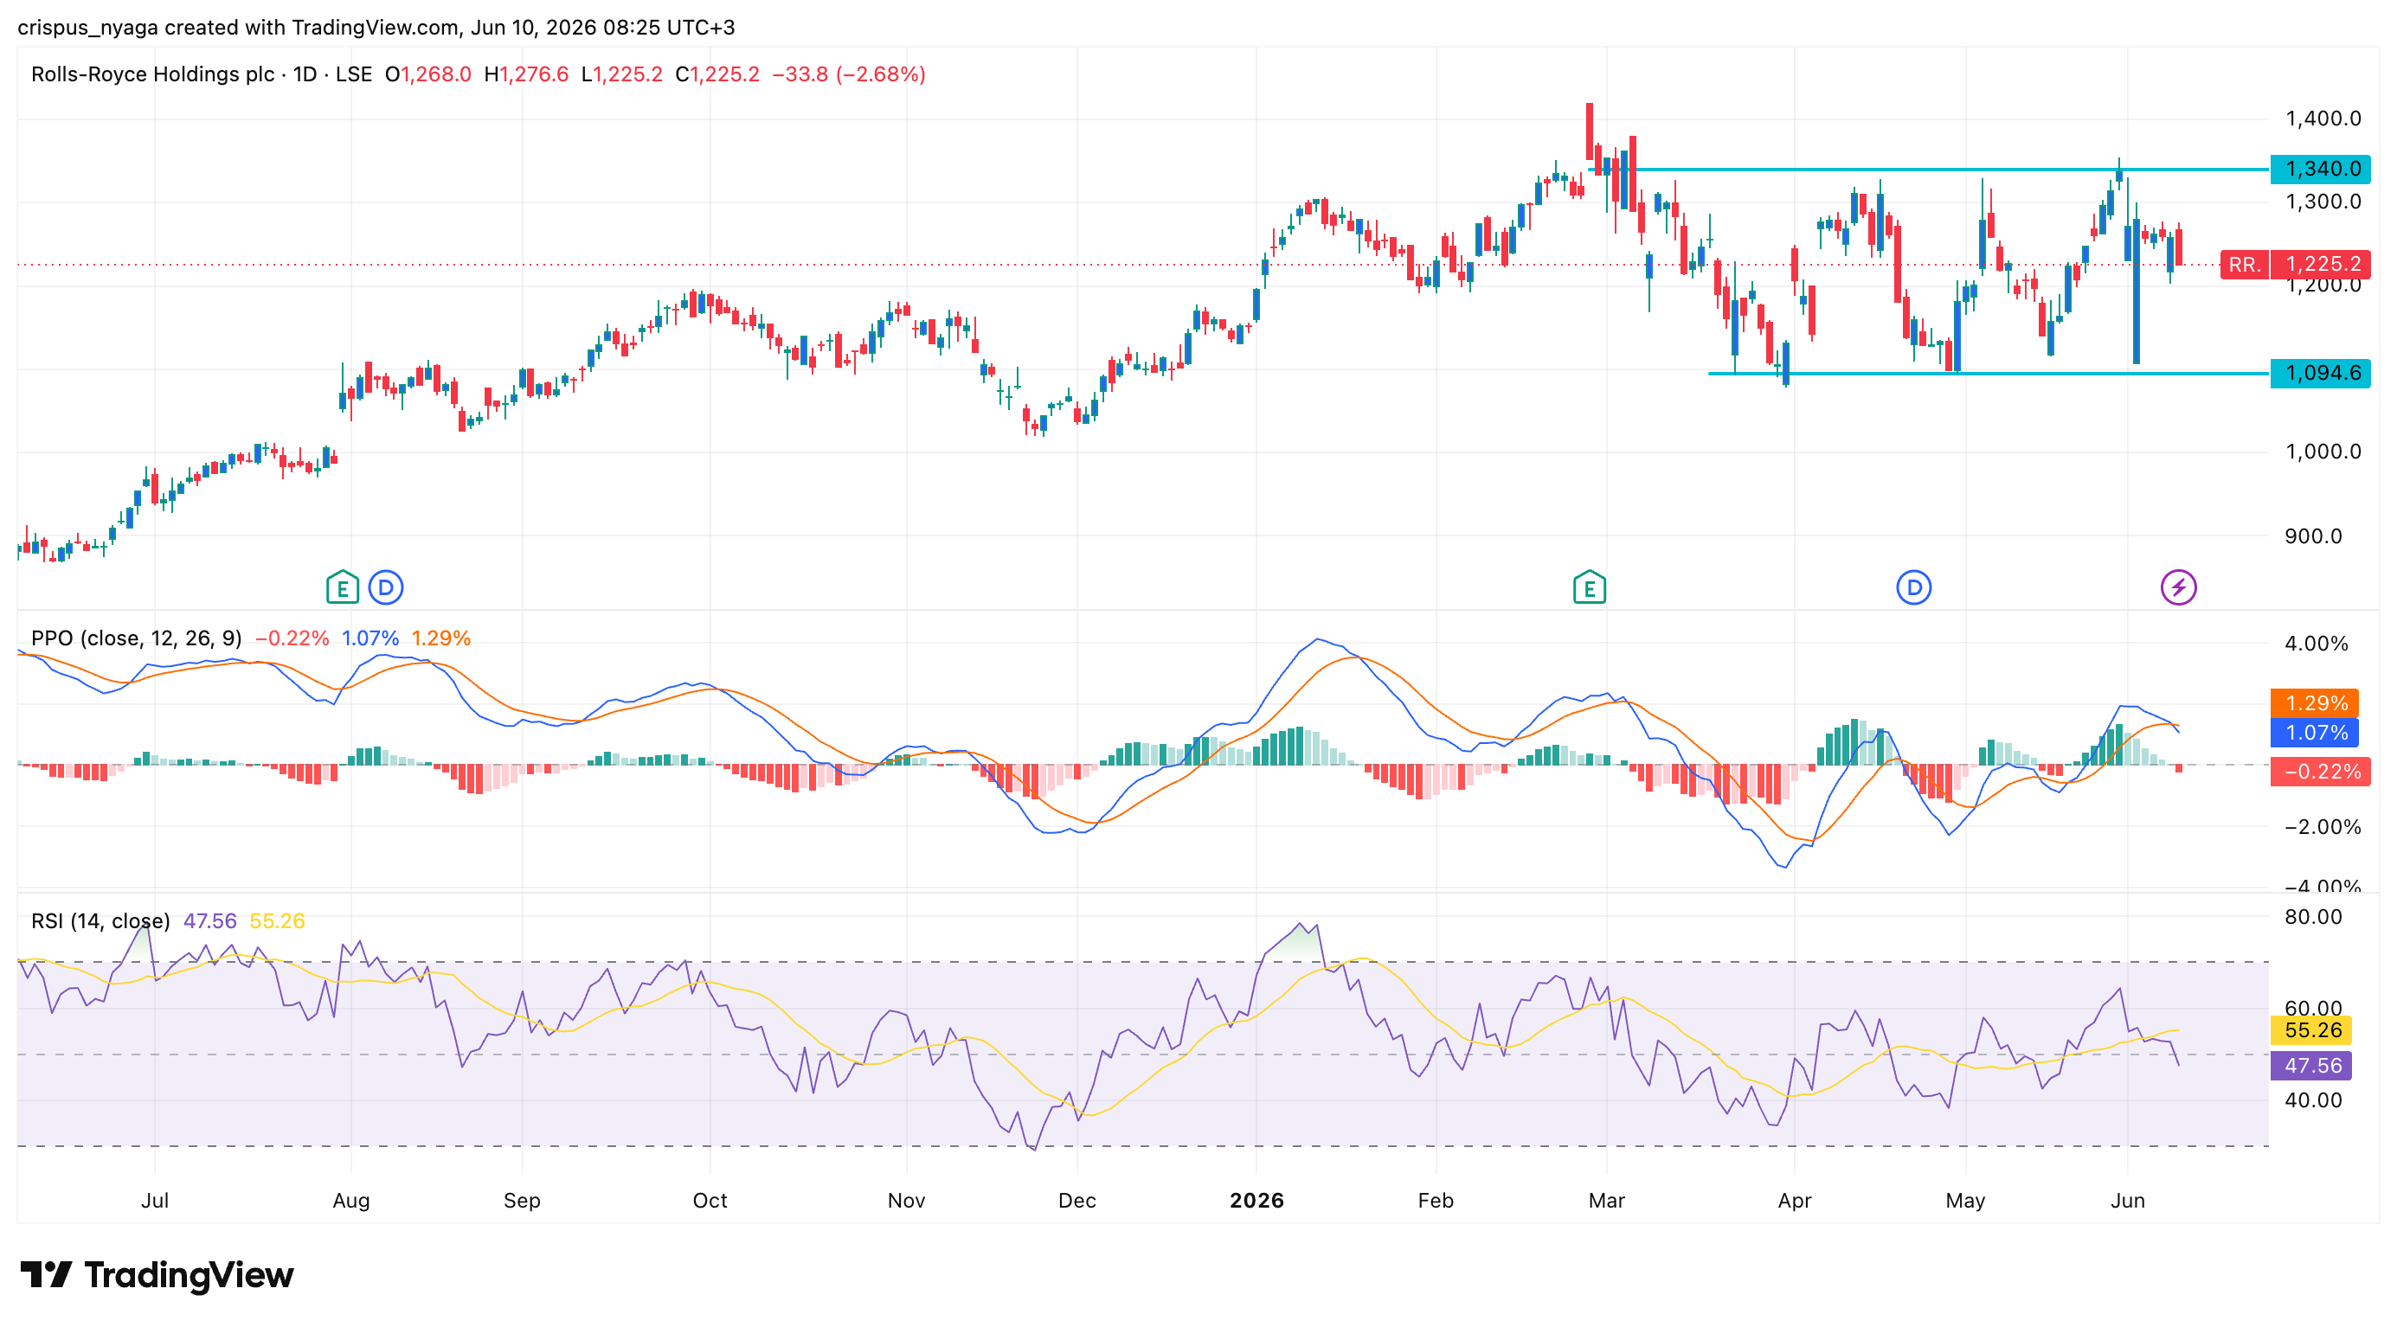Click the 2026 label on time axis
The width and height of the screenshot is (2397, 1327).
coord(1256,1201)
